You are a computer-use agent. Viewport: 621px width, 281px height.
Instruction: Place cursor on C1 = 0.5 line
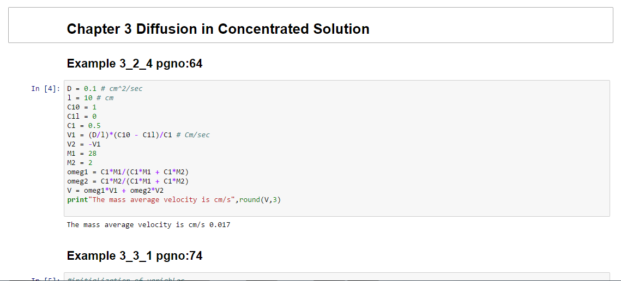pyautogui.click(x=83, y=126)
